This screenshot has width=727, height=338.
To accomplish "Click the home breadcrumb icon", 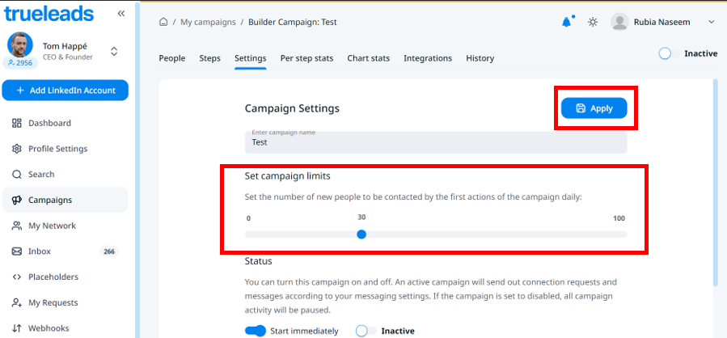I will tap(164, 22).
